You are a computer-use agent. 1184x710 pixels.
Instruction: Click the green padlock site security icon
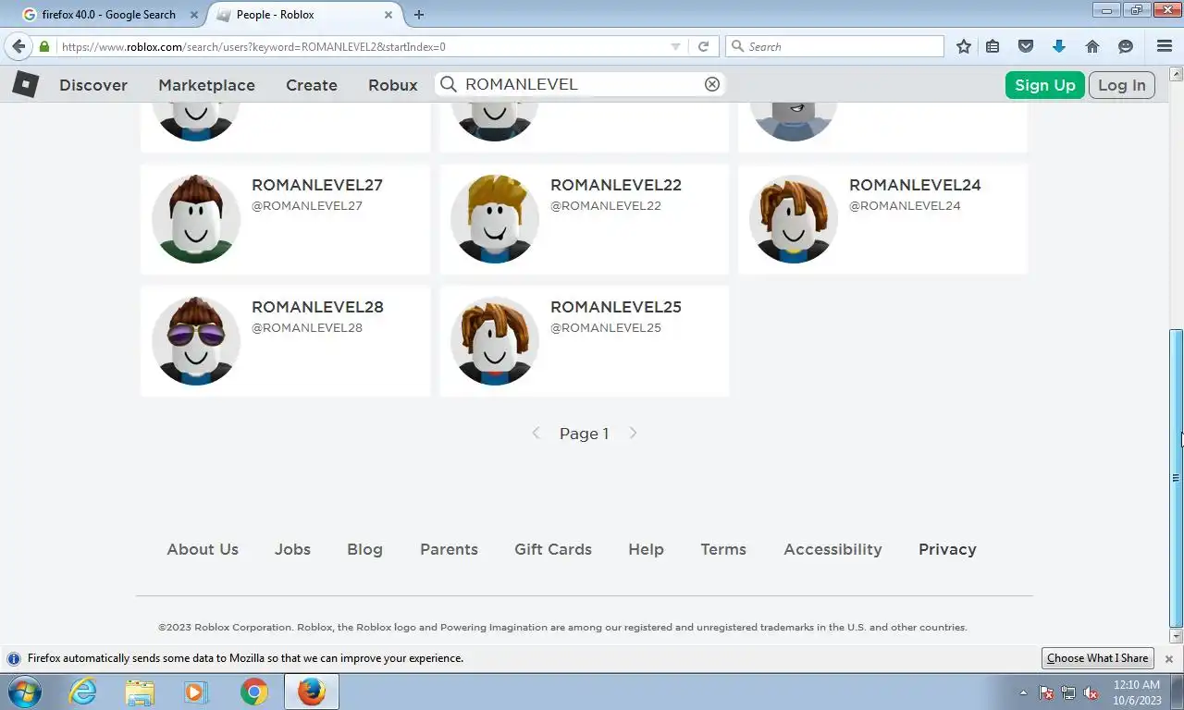click(x=43, y=46)
